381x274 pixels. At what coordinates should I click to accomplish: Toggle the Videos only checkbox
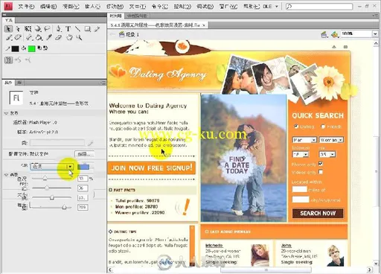(321, 172)
